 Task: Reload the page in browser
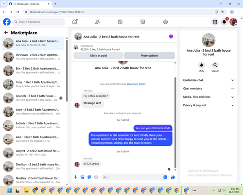[x=18, y=12]
